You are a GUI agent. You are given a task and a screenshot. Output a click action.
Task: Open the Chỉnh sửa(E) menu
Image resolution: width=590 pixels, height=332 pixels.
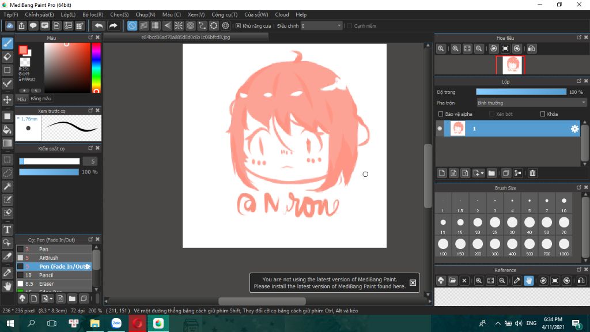[x=39, y=14]
